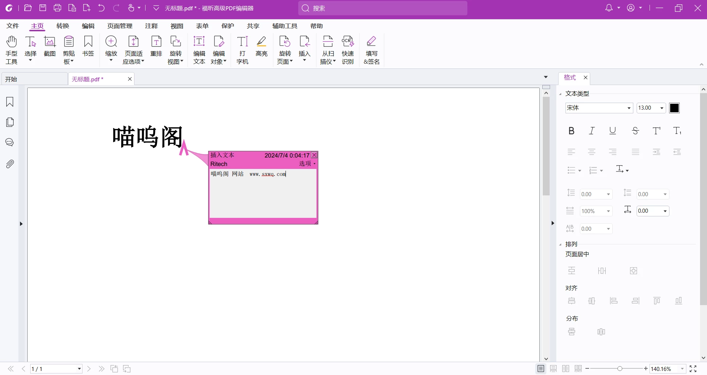Screen dimensions: 707x375
Task: Switch to the 转换 ribbon tab
Action: [x=63, y=26]
